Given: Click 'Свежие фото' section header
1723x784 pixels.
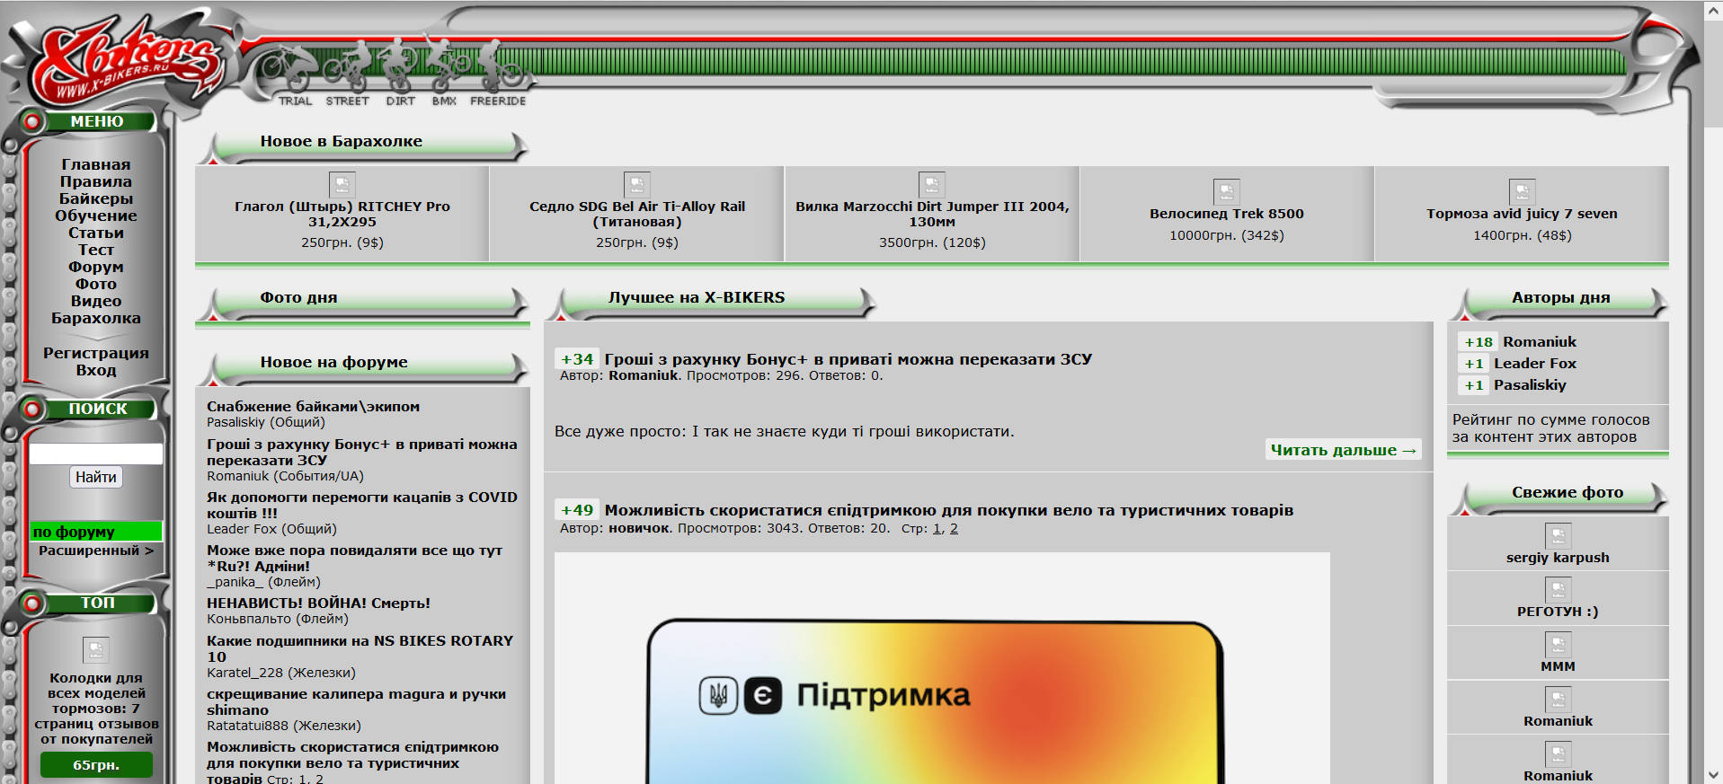Looking at the screenshot, I should click(x=1568, y=493).
